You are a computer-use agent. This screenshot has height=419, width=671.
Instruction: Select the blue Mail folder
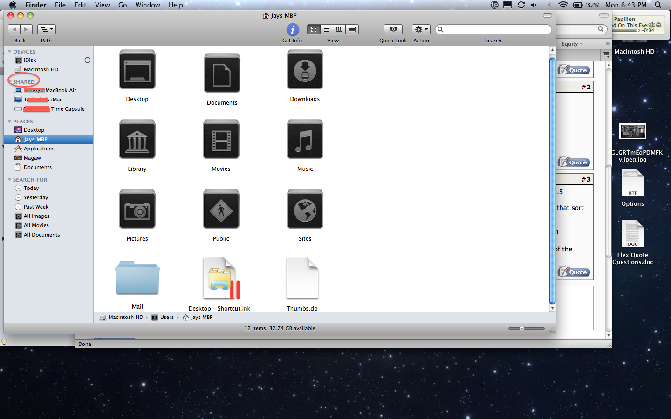coord(137,278)
